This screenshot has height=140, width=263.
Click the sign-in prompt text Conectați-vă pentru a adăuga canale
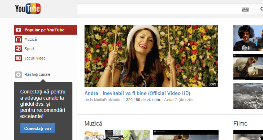[43, 104]
